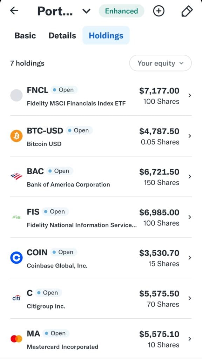This screenshot has width=202, height=359.
Task: Click the Coinbase logo icon
Action: tap(16, 258)
